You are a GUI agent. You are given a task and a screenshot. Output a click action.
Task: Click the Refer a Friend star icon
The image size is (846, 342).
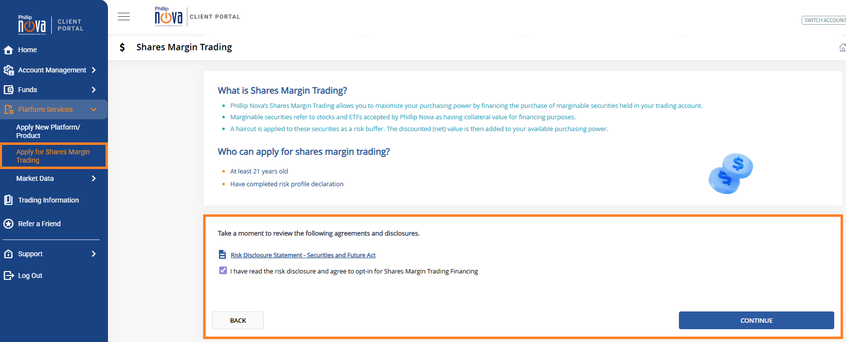coord(8,224)
